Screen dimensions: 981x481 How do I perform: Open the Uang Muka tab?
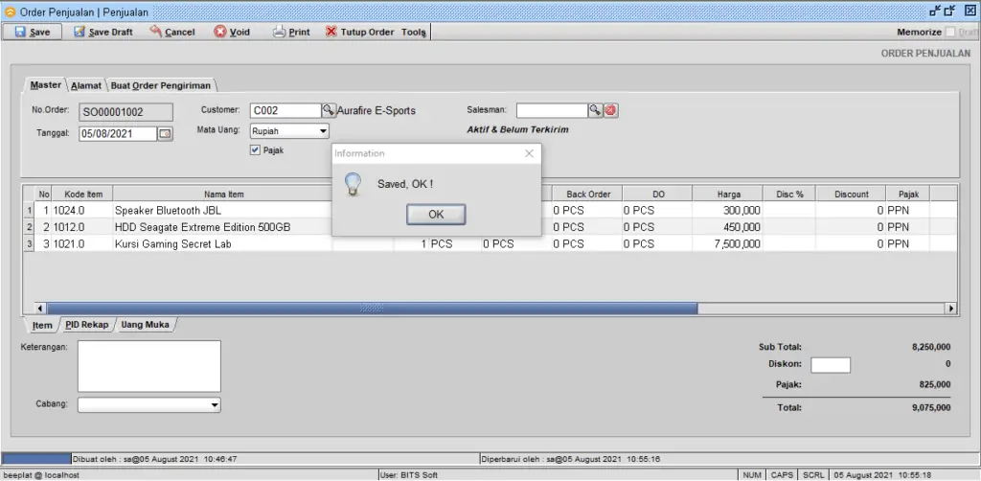coord(145,325)
